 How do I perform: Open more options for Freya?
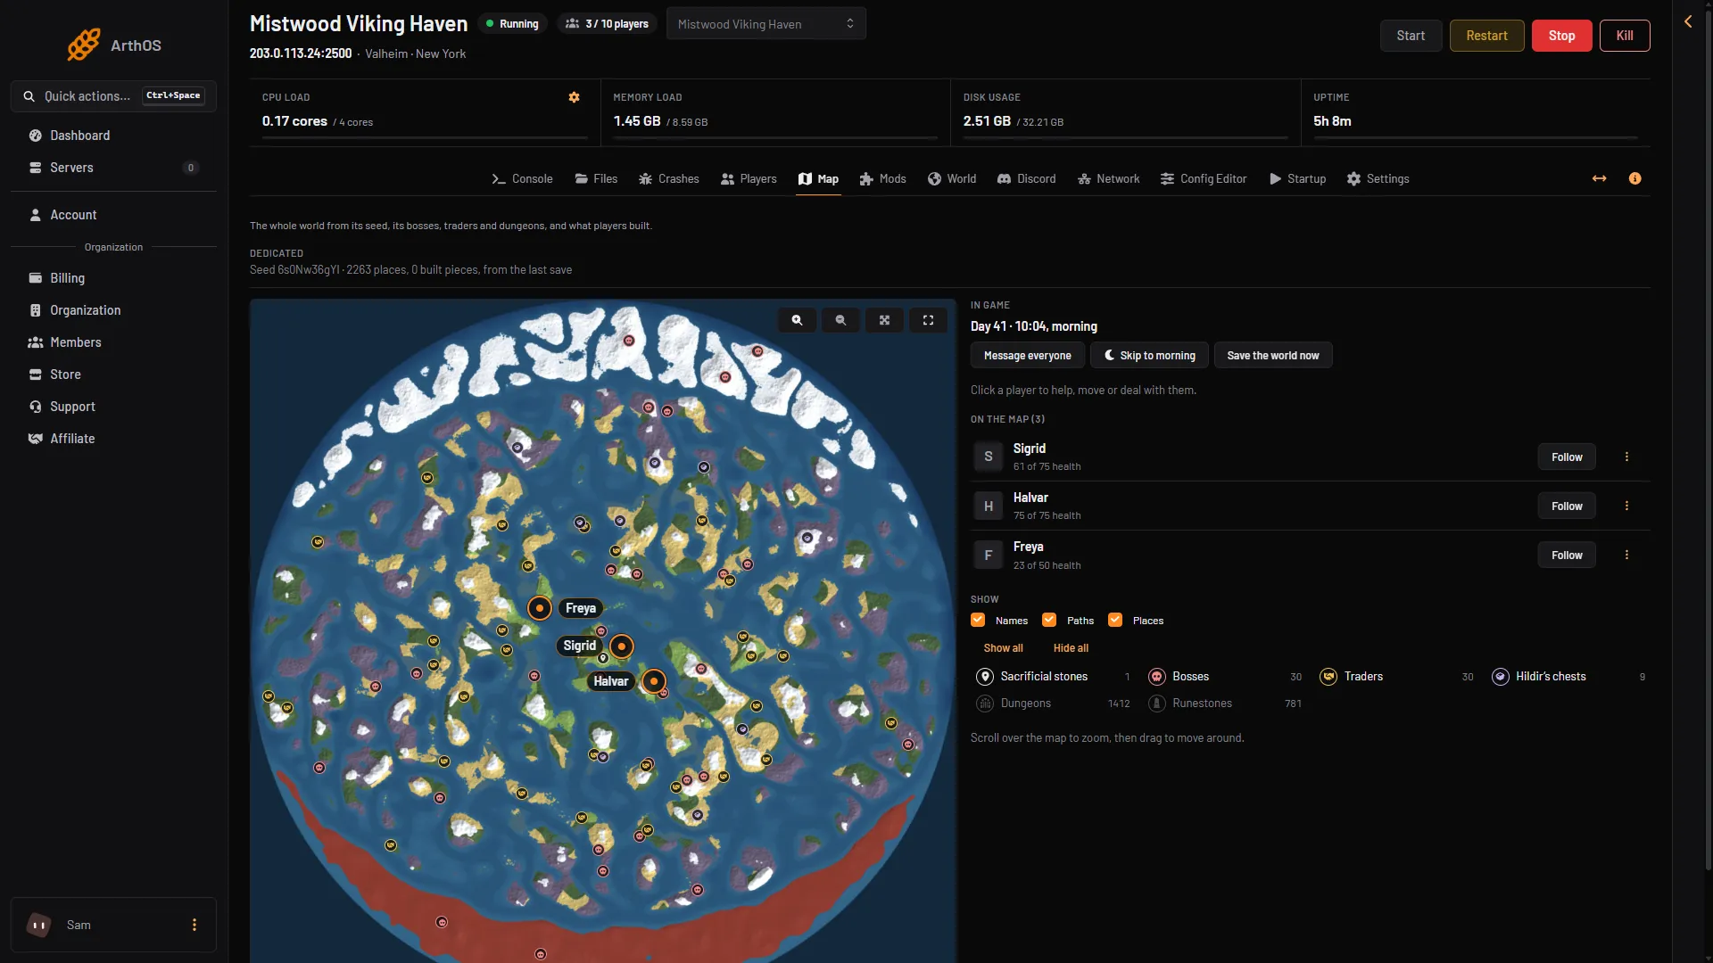click(x=1626, y=555)
